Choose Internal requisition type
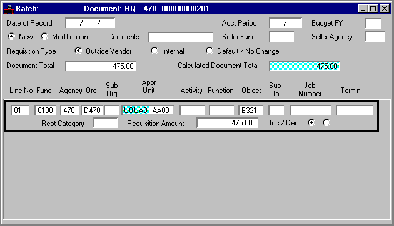Image resolution: width=394 pixels, height=226 pixels. [x=154, y=51]
